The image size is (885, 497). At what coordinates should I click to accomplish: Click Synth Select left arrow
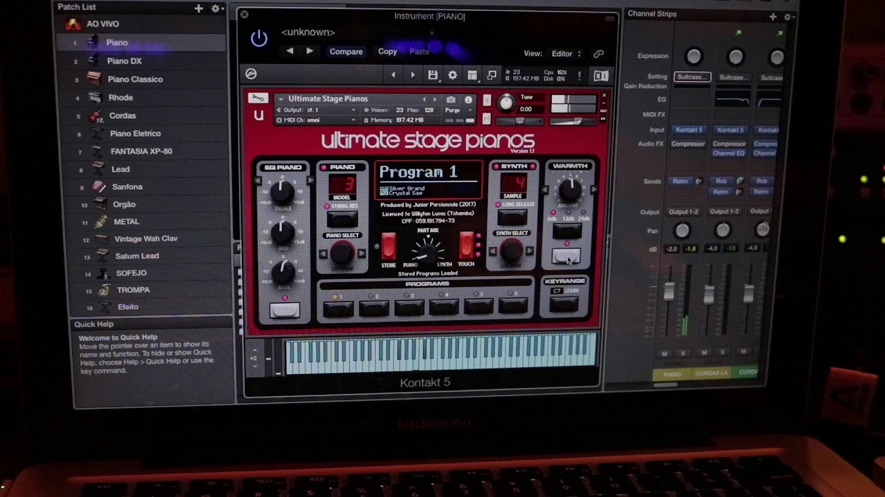pos(493,251)
